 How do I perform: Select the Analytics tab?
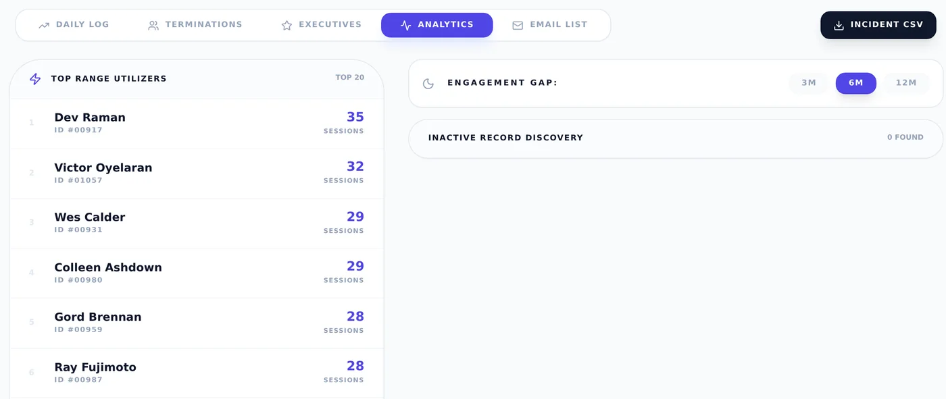[x=437, y=25]
